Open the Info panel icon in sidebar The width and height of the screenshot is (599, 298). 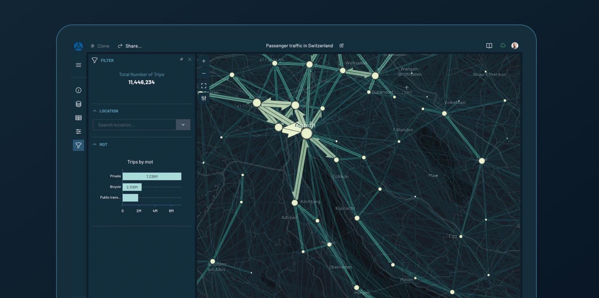tap(78, 90)
